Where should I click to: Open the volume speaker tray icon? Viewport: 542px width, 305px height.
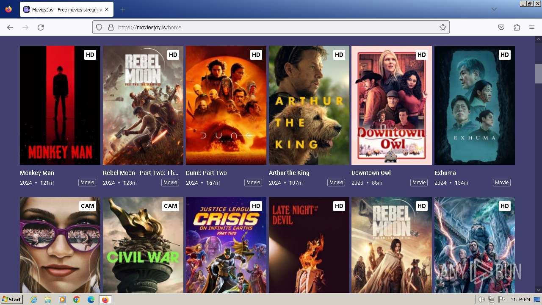481,299
